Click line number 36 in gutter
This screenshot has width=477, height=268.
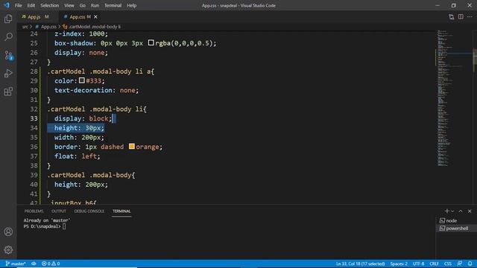point(34,147)
